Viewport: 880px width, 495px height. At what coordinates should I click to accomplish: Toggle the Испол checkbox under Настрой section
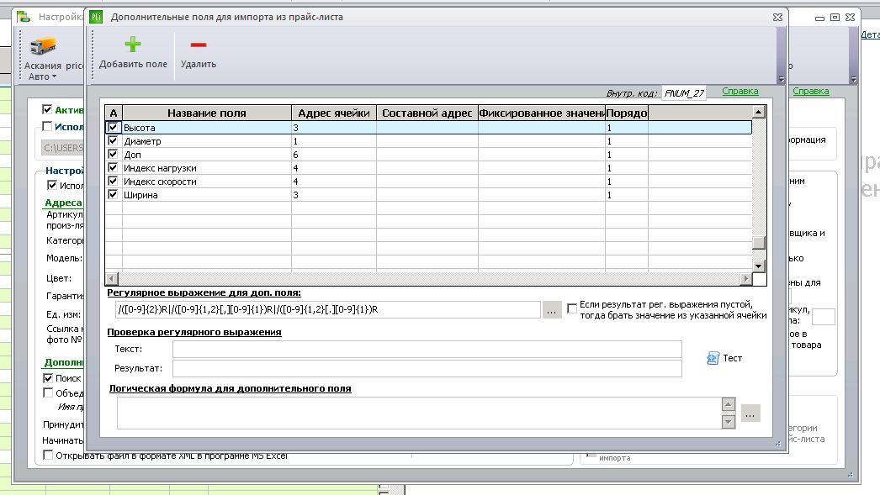point(52,185)
